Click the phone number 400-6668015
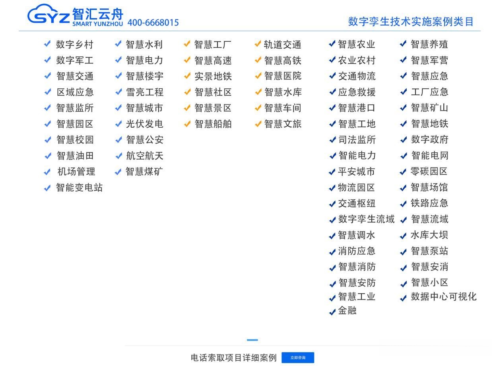The width and height of the screenshot is (499, 366). [x=152, y=23]
